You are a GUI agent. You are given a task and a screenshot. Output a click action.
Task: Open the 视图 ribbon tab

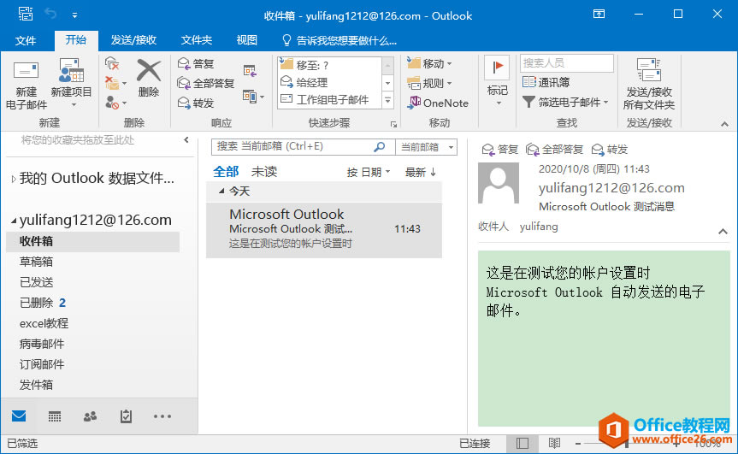pos(247,40)
